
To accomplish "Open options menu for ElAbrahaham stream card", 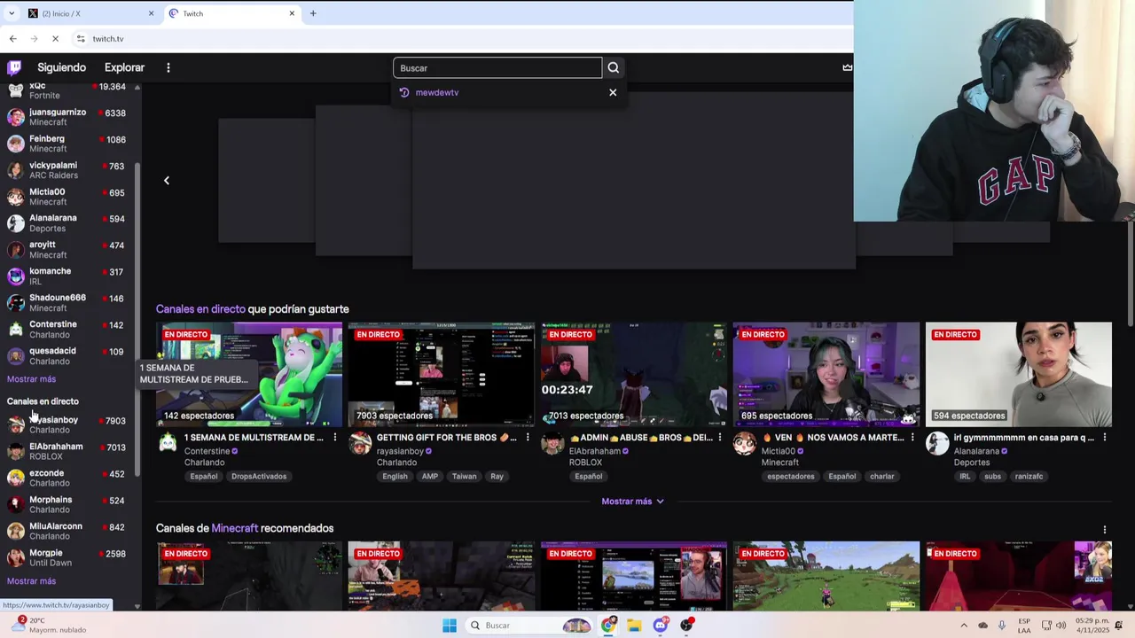I will pyautogui.click(x=719, y=438).
